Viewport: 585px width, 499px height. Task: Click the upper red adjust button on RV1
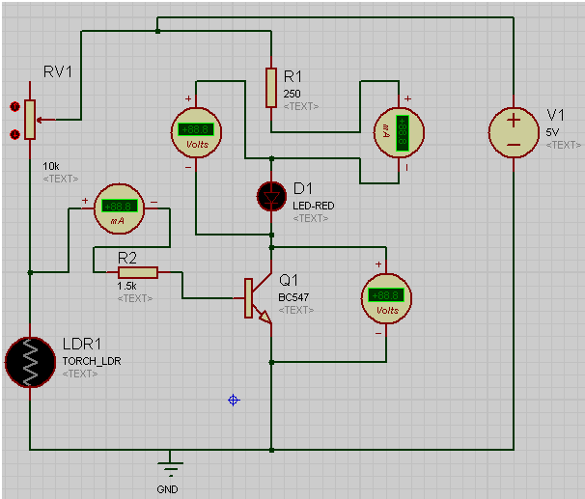coord(14,107)
